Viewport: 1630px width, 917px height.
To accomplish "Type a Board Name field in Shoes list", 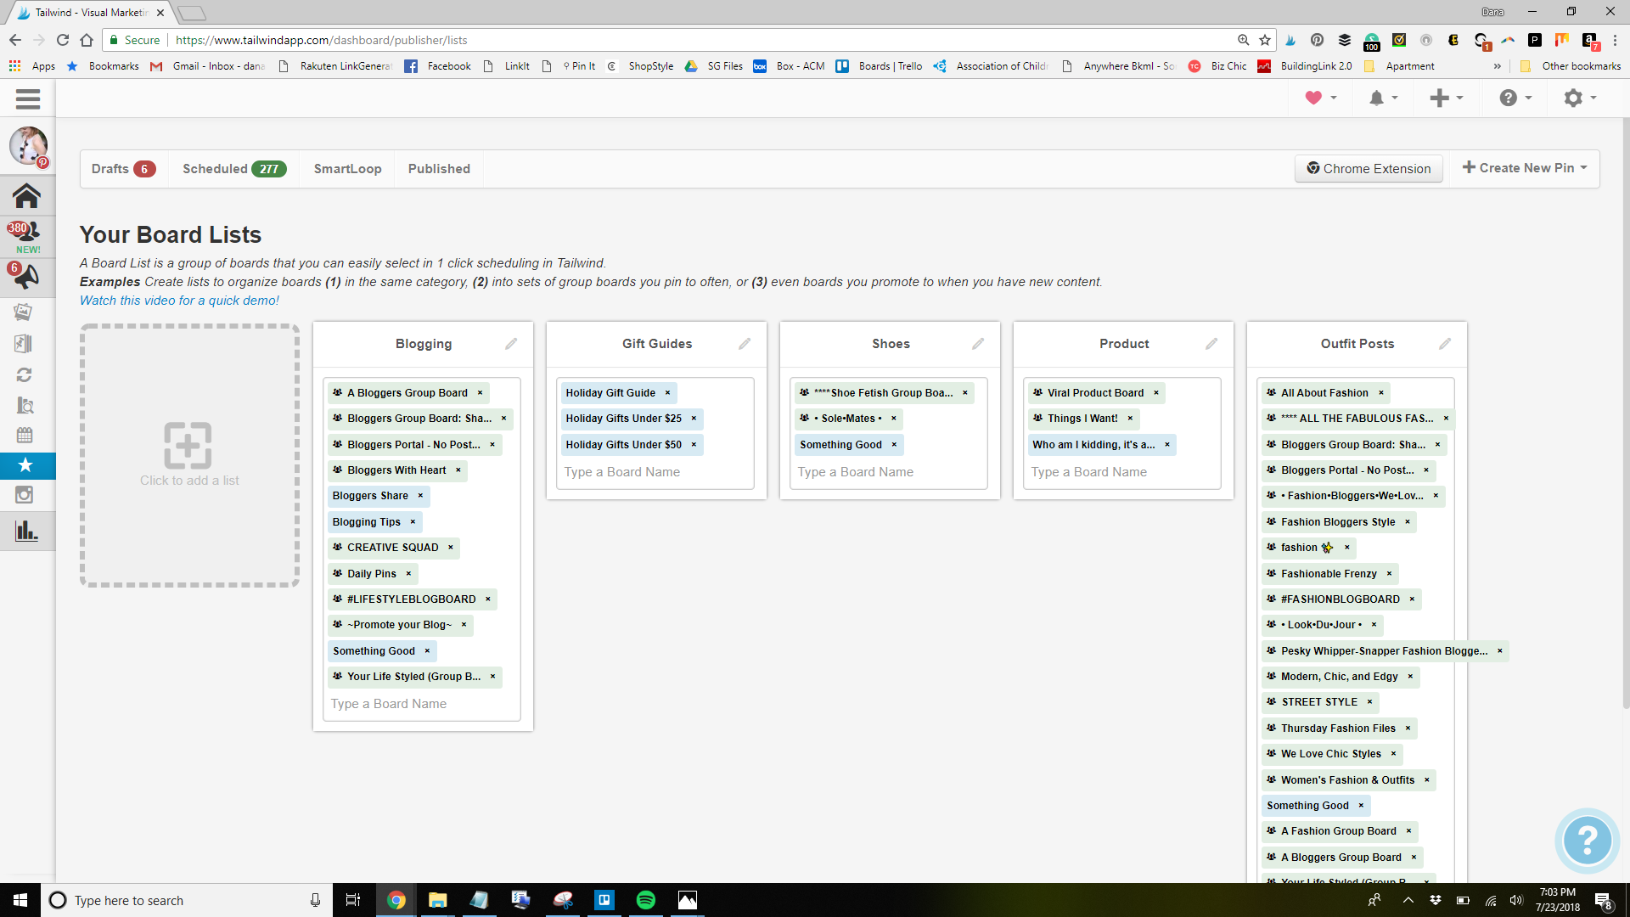I will tap(889, 472).
